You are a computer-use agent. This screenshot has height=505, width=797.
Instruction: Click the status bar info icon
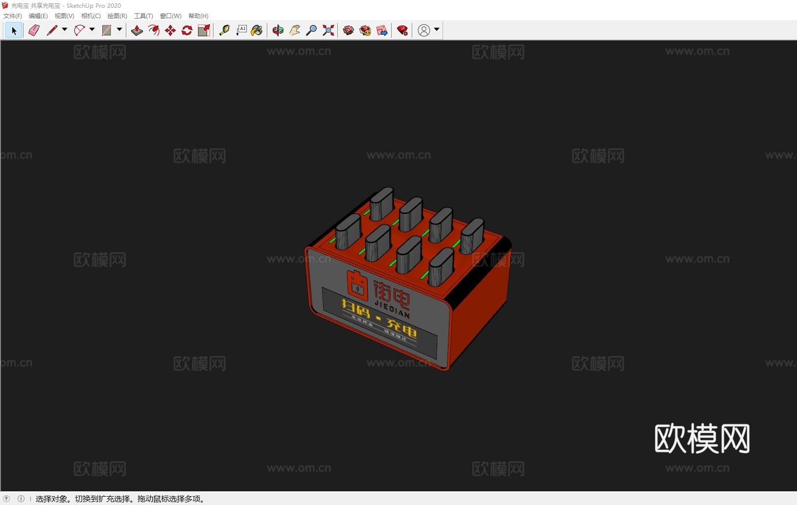(21, 499)
